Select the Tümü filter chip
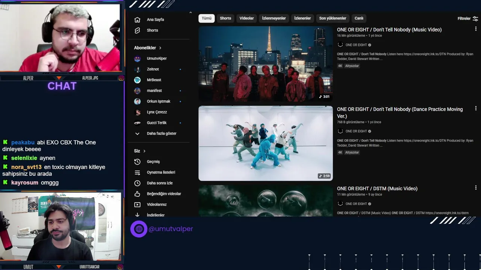Image resolution: width=481 pixels, height=270 pixels. (207, 18)
